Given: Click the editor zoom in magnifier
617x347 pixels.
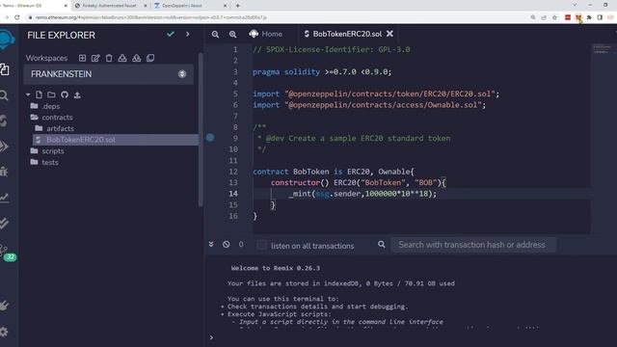Looking at the screenshot, I should click(233, 35).
